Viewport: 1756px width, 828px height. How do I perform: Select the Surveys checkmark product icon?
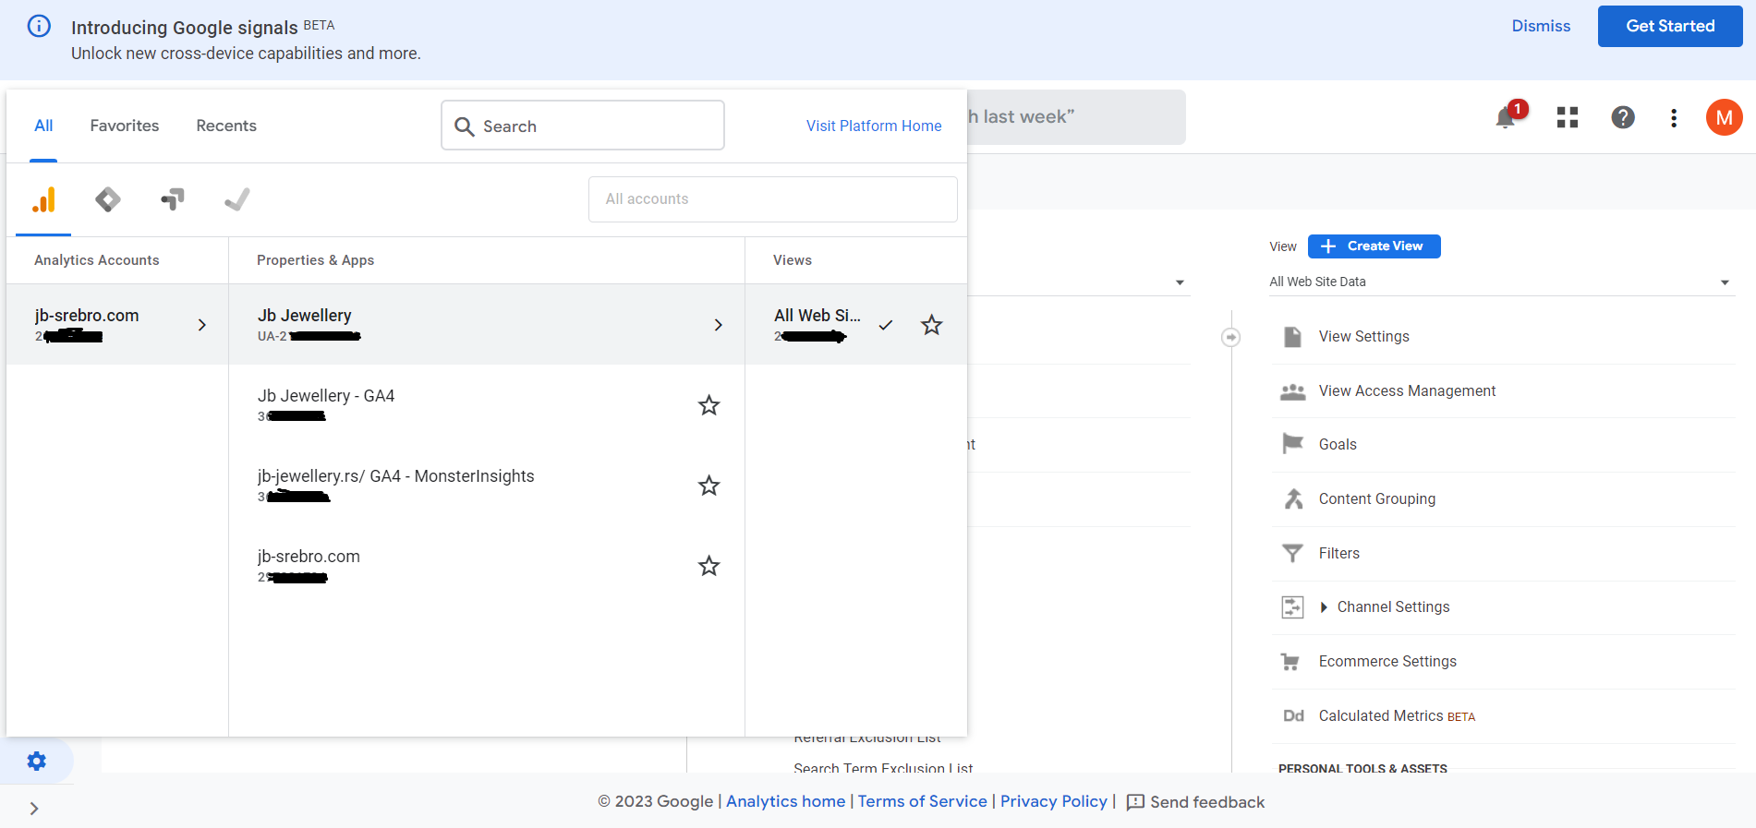tap(237, 199)
